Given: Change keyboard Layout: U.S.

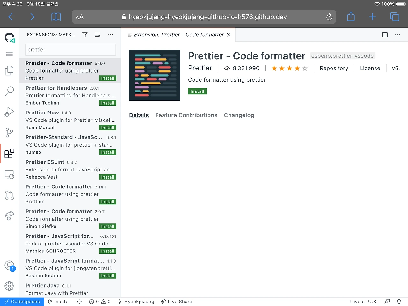Looking at the screenshot, I should pyautogui.click(x=363, y=302).
